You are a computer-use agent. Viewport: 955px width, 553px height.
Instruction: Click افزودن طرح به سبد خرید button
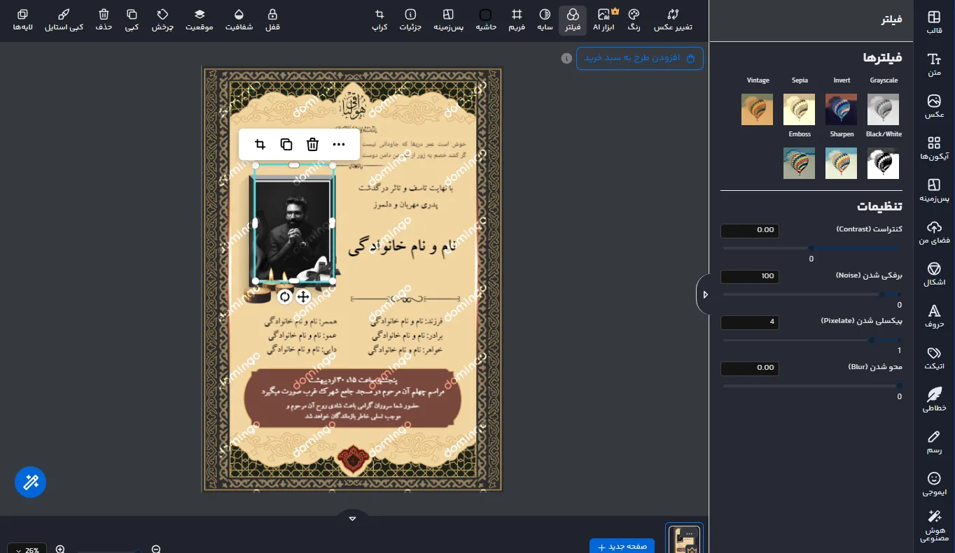[x=640, y=58]
